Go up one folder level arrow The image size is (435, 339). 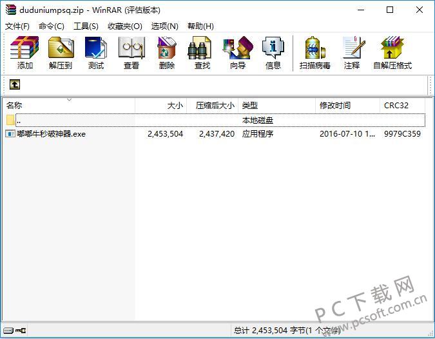pos(15,84)
